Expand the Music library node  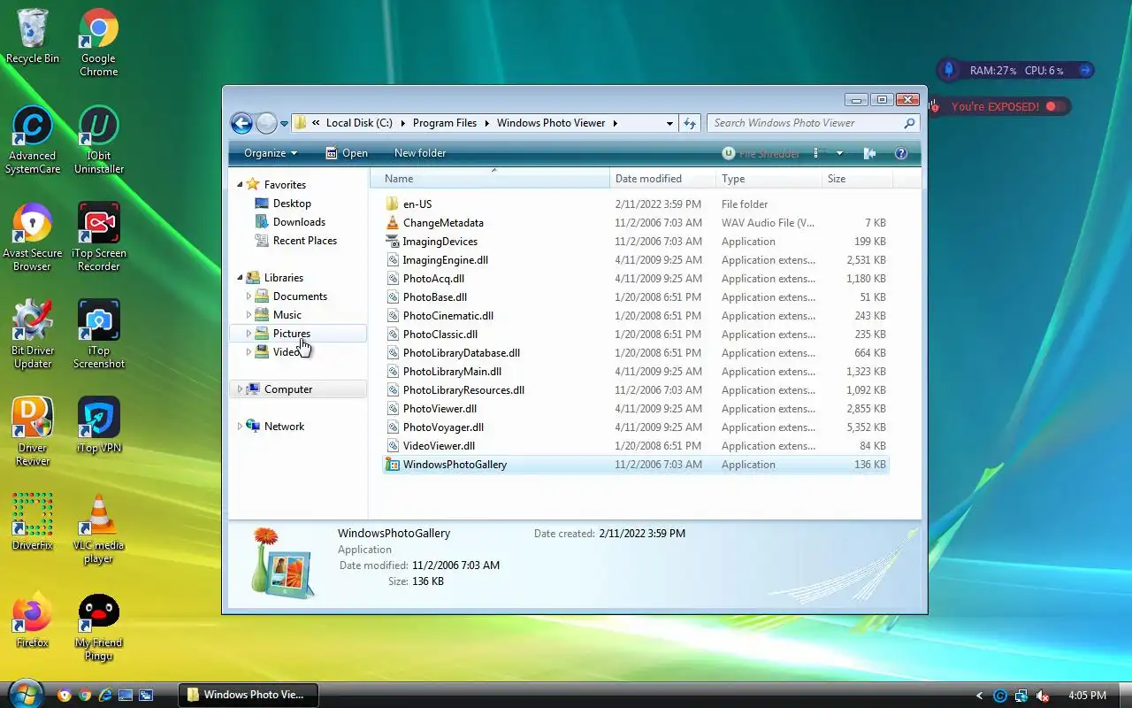[249, 315]
